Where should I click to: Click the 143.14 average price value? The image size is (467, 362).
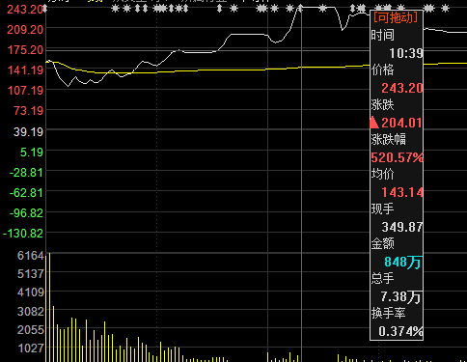click(402, 192)
